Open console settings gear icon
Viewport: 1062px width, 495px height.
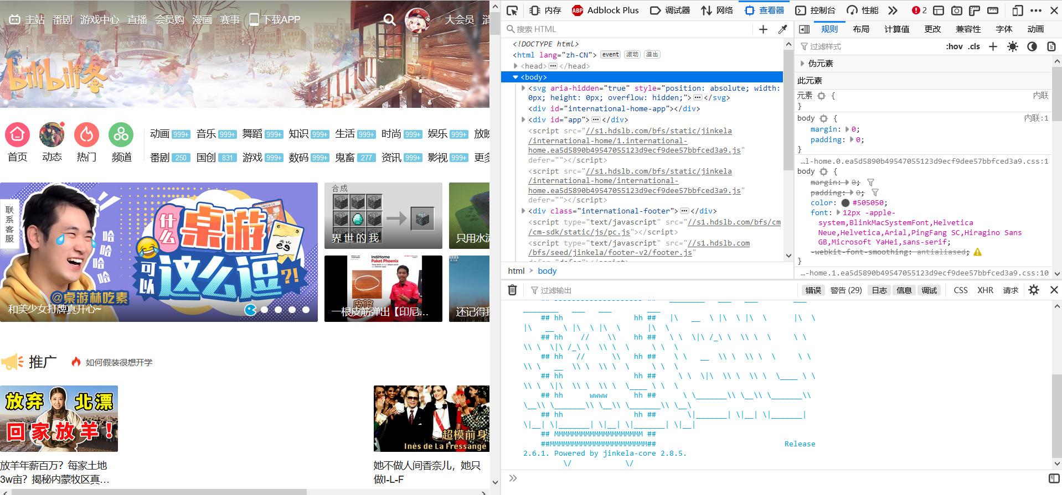1034,290
